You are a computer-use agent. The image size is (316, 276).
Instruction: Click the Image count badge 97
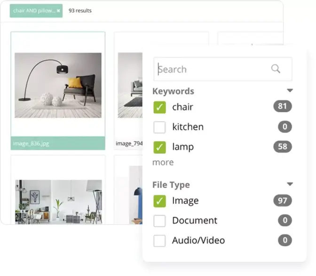(x=282, y=201)
